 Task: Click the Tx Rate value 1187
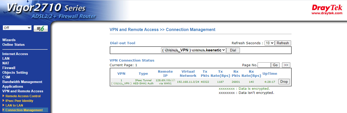click(220, 82)
